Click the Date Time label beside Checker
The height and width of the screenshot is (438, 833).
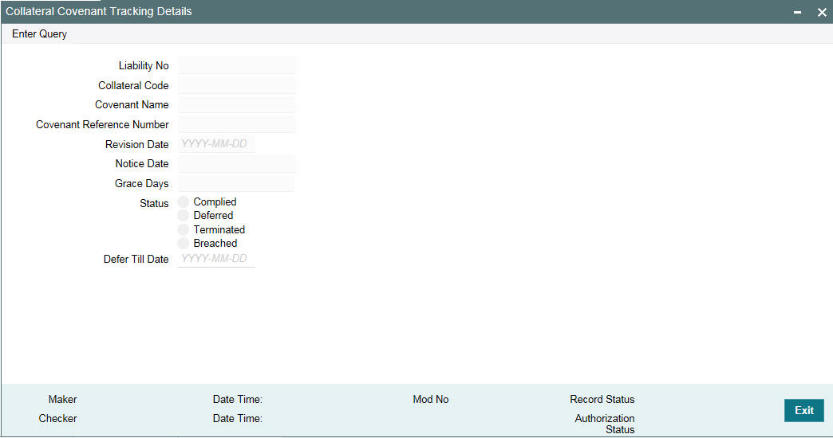click(x=238, y=418)
